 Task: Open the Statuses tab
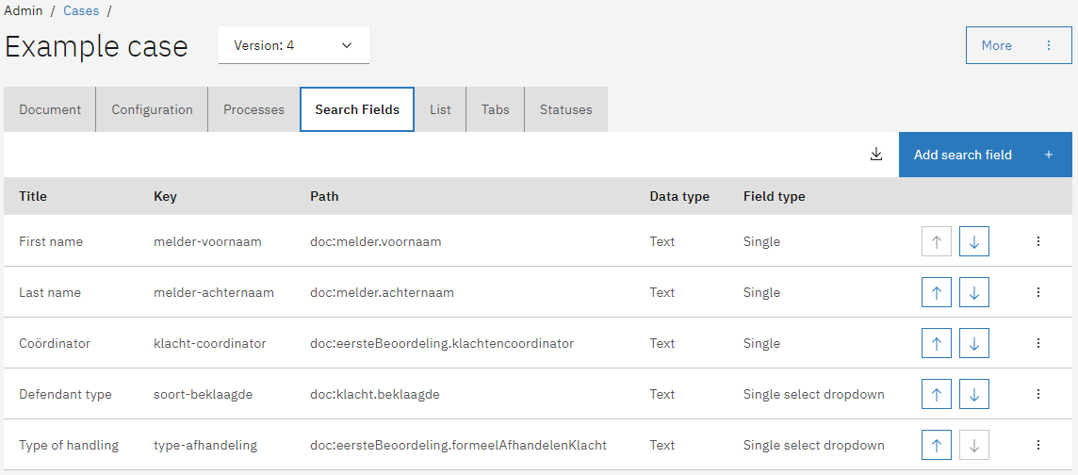click(565, 109)
